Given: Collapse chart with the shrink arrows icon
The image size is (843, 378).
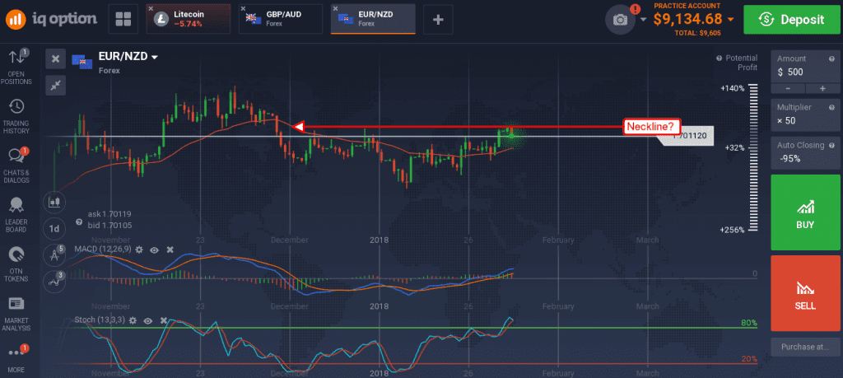Looking at the screenshot, I should pyautogui.click(x=55, y=85).
